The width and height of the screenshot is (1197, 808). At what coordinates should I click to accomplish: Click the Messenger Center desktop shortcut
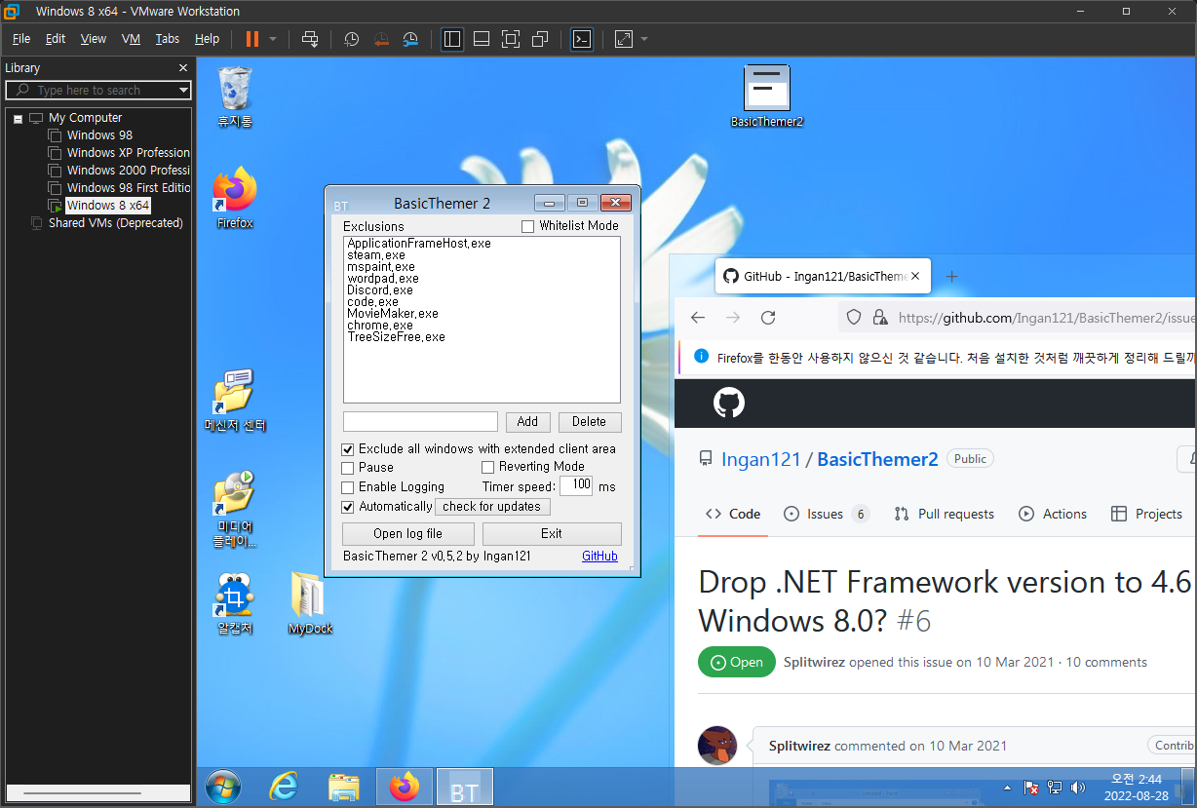click(235, 401)
